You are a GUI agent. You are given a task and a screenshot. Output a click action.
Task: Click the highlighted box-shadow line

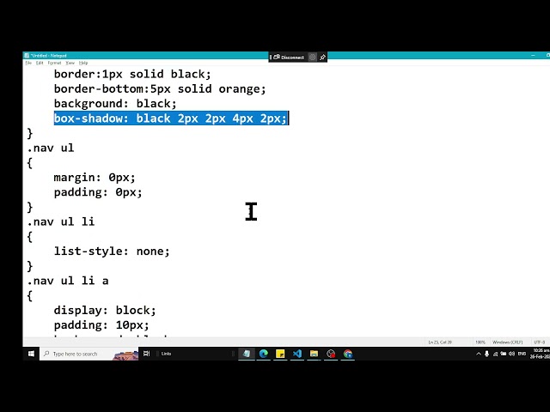click(x=170, y=118)
